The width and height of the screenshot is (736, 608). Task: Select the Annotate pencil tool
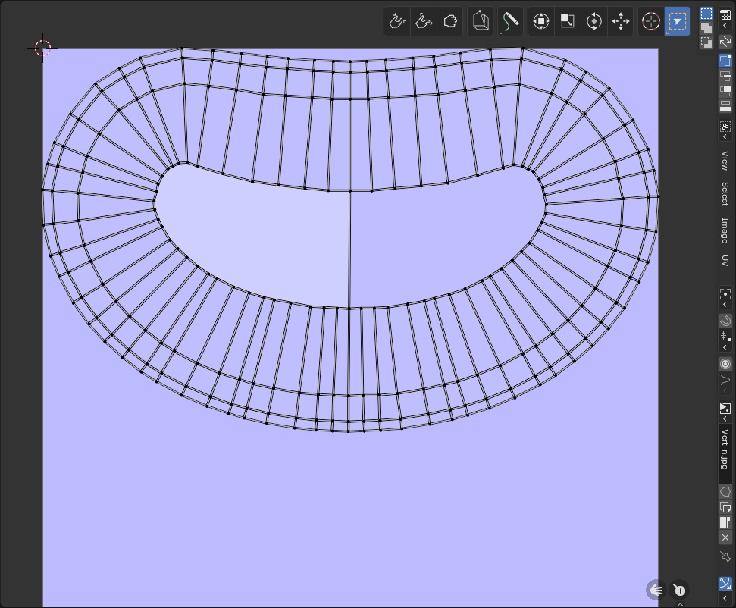(x=510, y=21)
